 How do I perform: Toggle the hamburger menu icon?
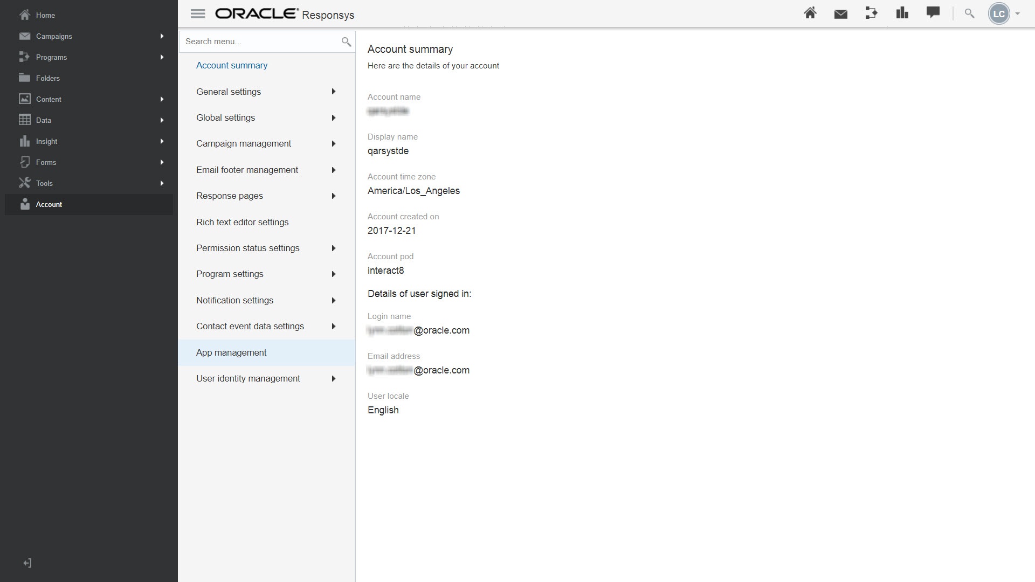coord(198,14)
